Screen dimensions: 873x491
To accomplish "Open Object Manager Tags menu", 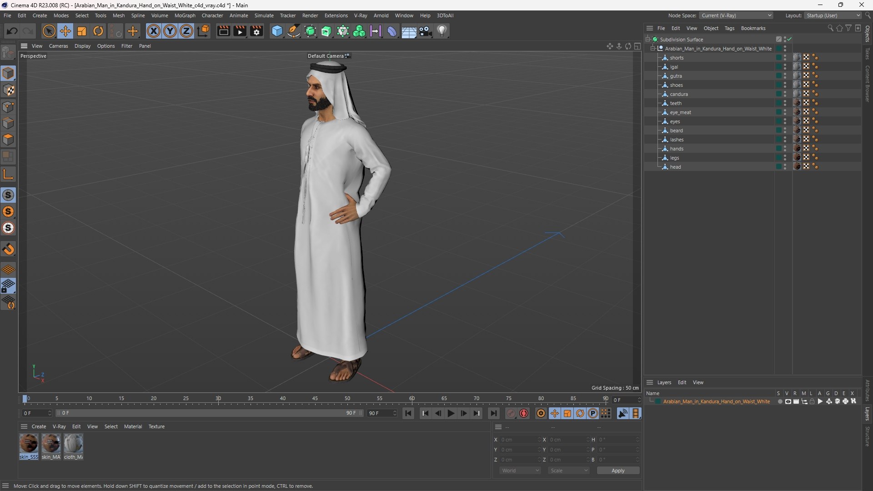I will point(729,28).
